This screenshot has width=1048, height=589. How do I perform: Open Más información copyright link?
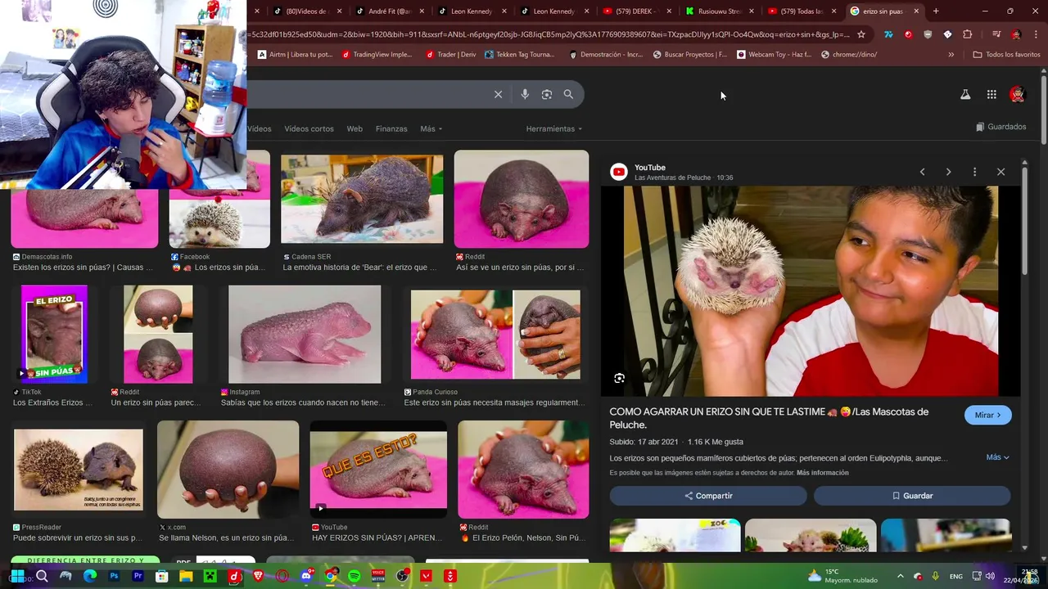point(822,473)
